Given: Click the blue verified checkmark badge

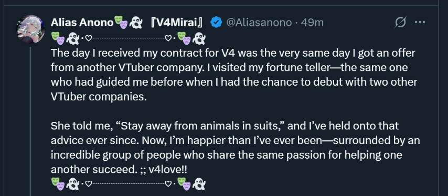Looking at the screenshot, I should pos(216,22).
